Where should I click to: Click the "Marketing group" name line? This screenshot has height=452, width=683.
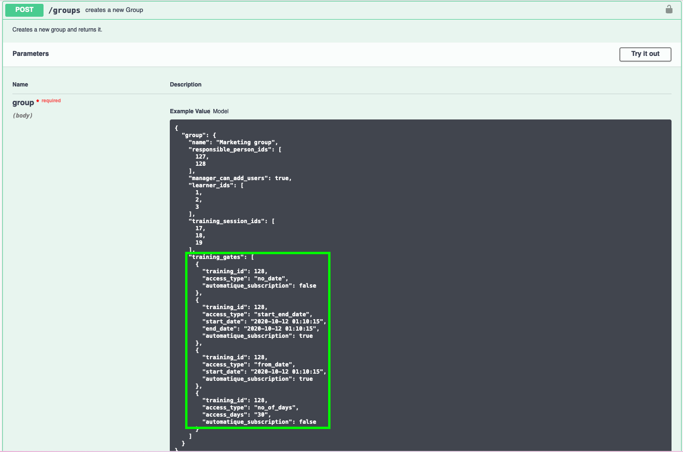[233, 142]
